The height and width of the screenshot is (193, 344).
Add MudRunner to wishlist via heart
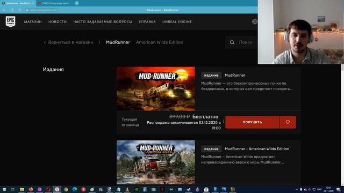[288, 122]
